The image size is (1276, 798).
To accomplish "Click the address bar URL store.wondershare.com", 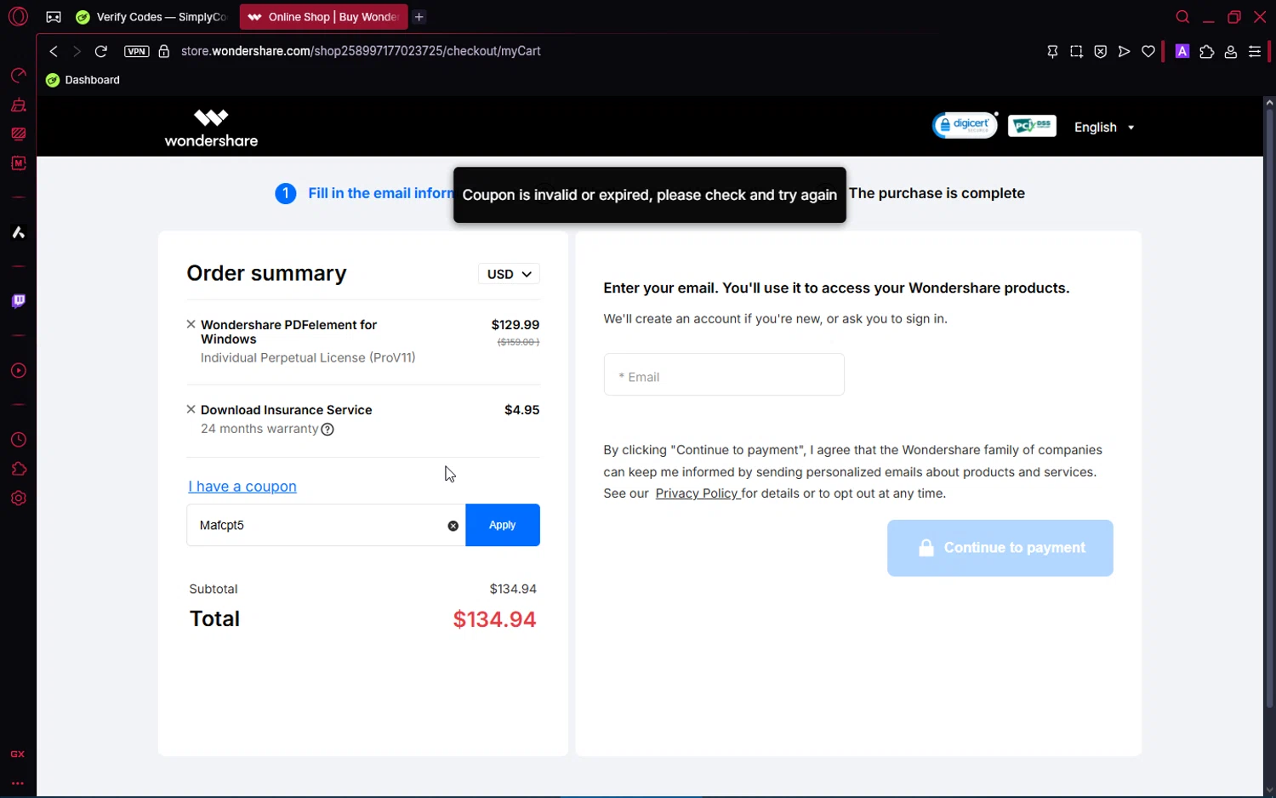I will 361,51.
